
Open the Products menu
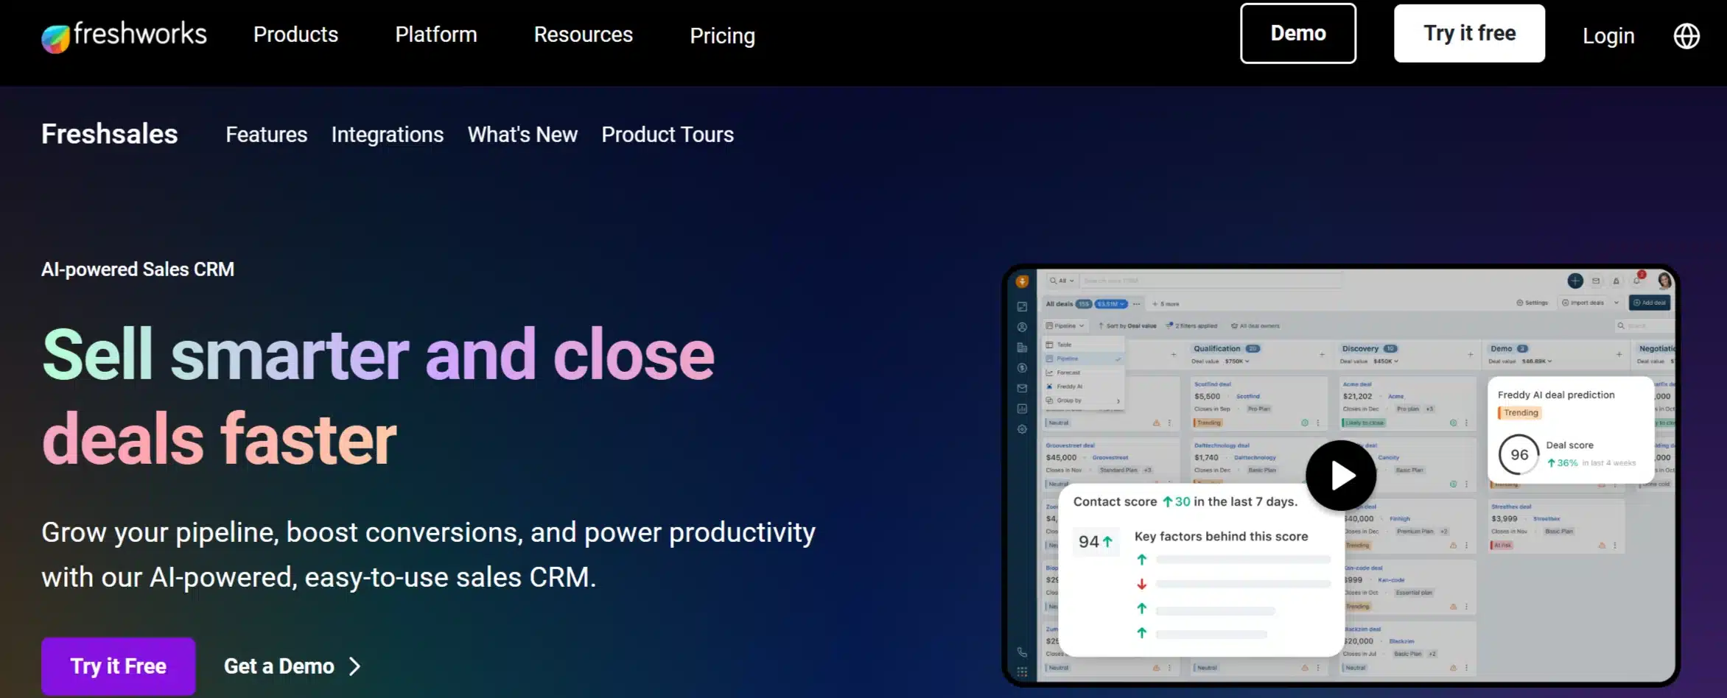click(x=295, y=35)
